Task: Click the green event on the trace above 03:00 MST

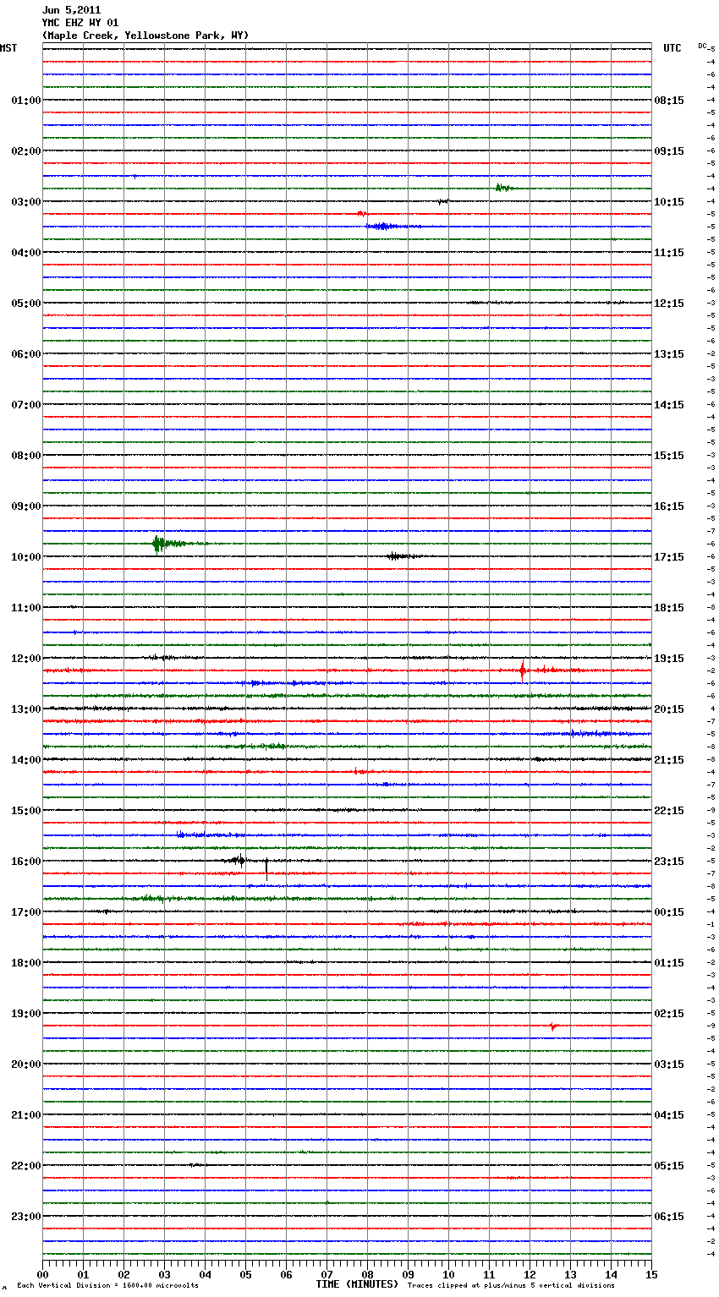Action: [503, 188]
